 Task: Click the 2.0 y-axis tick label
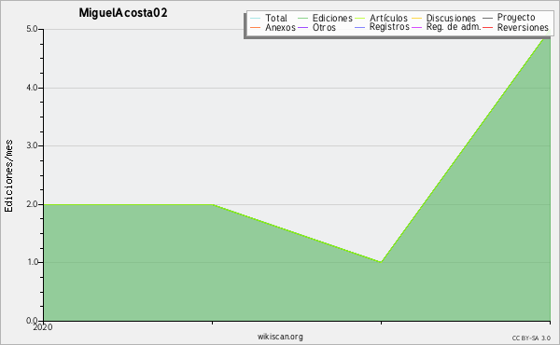coord(32,204)
